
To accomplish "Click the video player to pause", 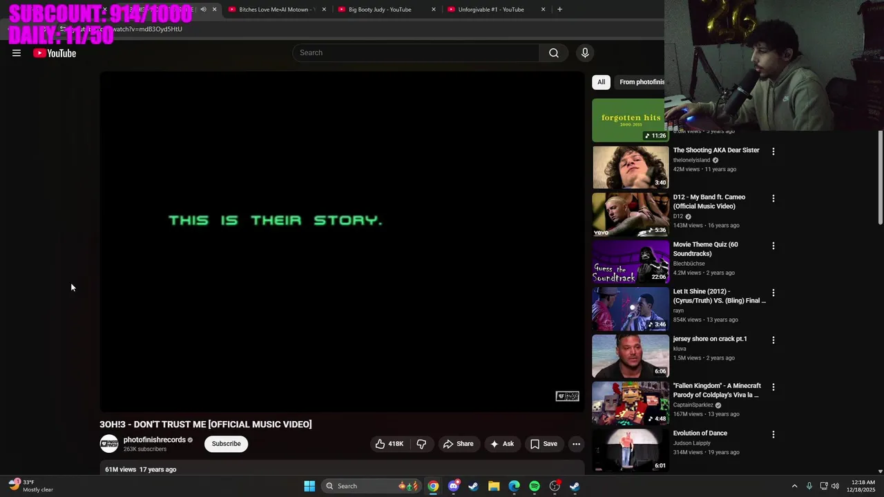I will point(342,242).
